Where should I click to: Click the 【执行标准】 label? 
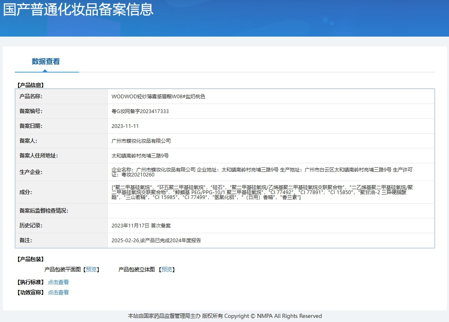click(30, 282)
